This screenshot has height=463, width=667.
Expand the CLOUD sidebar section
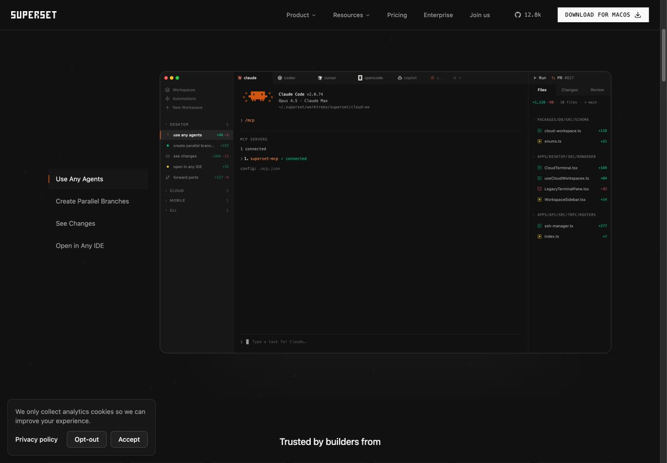click(x=197, y=191)
